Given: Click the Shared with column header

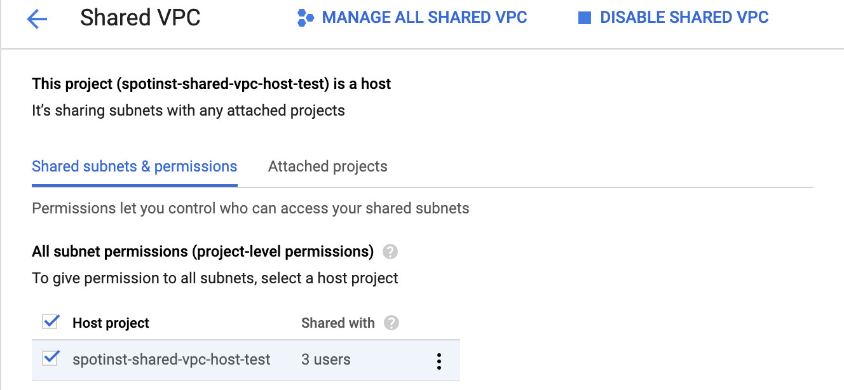Looking at the screenshot, I should point(337,323).
